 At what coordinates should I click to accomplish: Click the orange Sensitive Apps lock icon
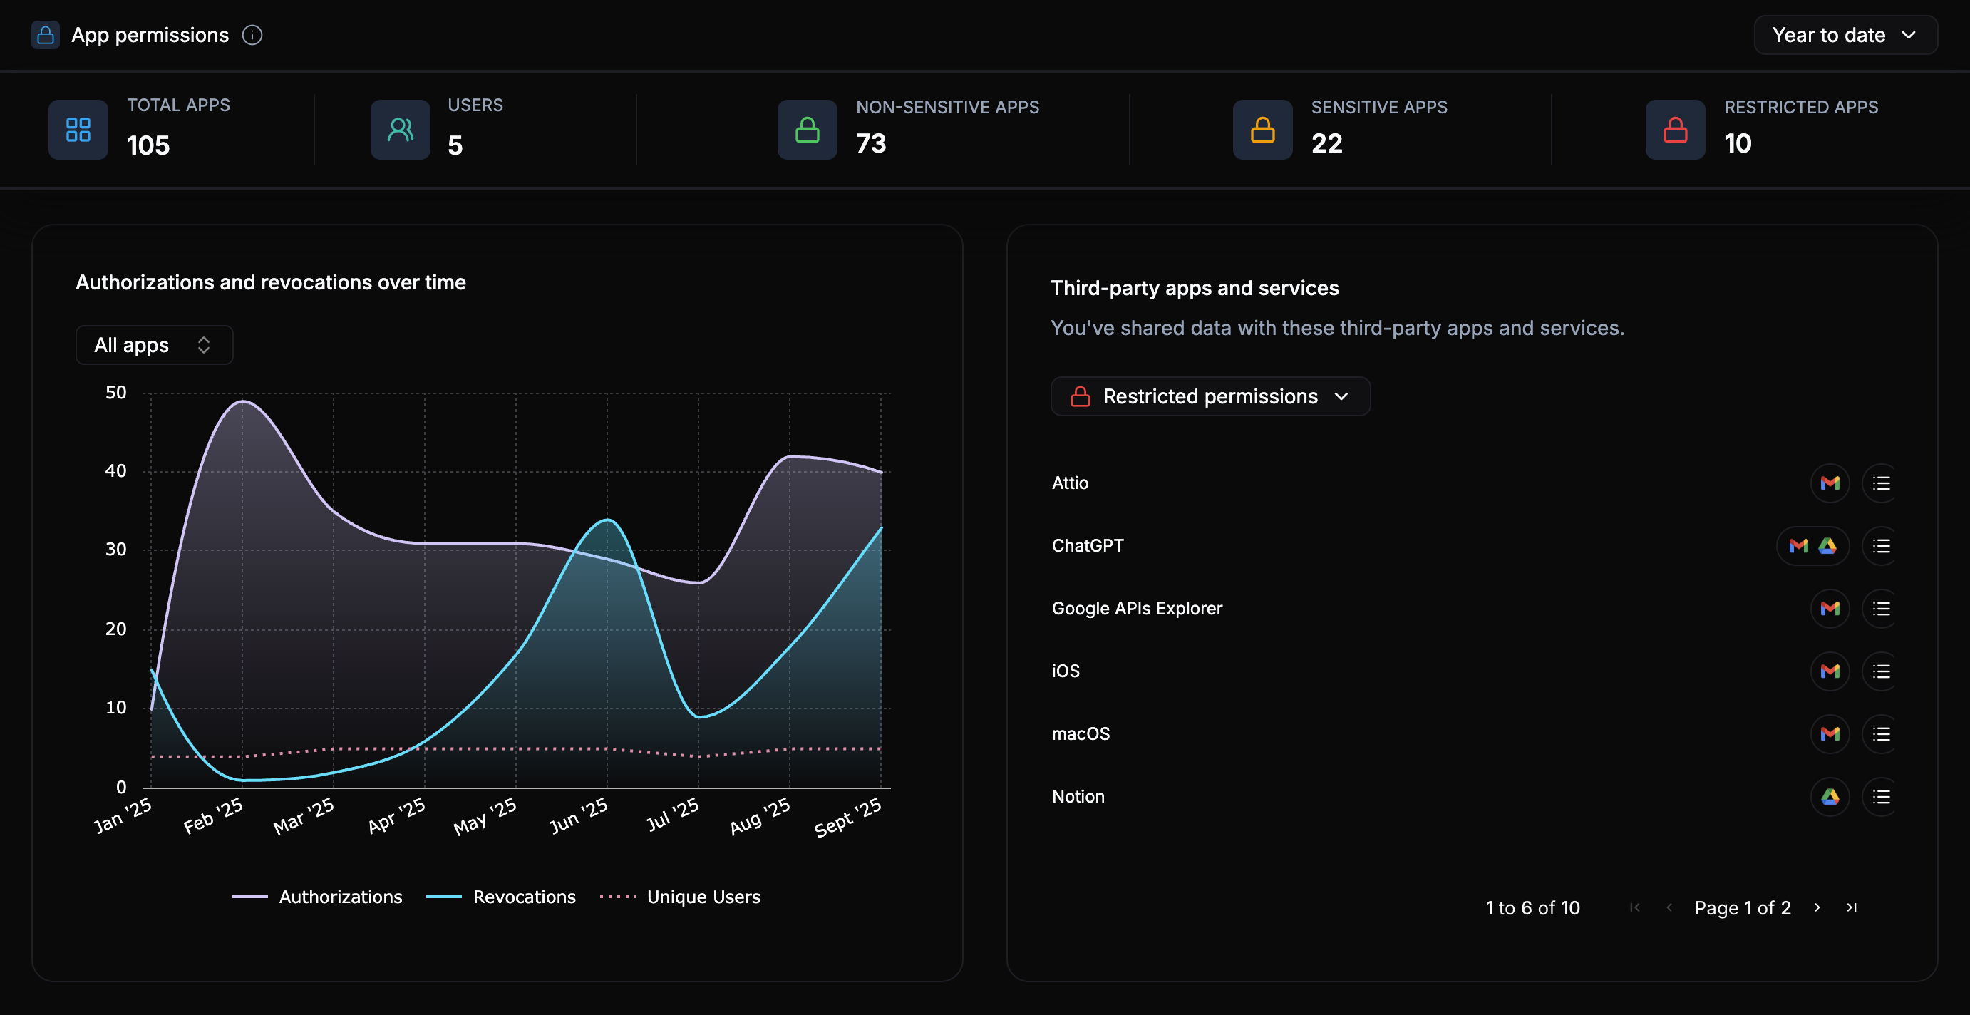pyautogui.click(x=1262, y=129)
